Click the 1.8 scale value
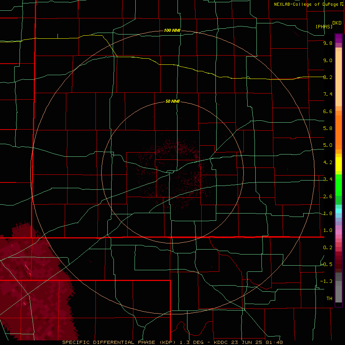Image resolution: width=345 pixels, height=345 pixels. pos(328,214)
